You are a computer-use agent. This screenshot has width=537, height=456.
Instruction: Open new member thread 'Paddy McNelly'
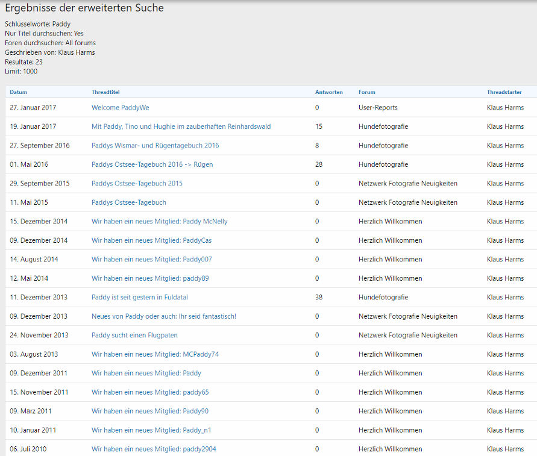tap(159, 222)
